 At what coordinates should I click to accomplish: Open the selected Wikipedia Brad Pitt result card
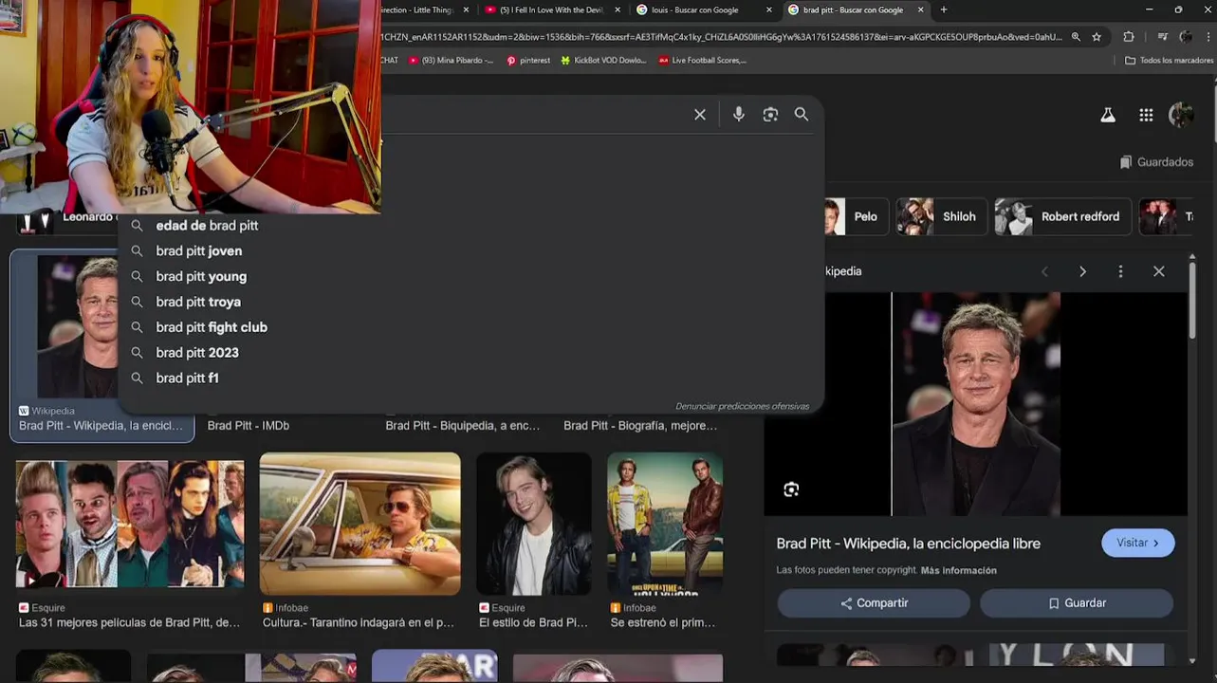(102, 346)
